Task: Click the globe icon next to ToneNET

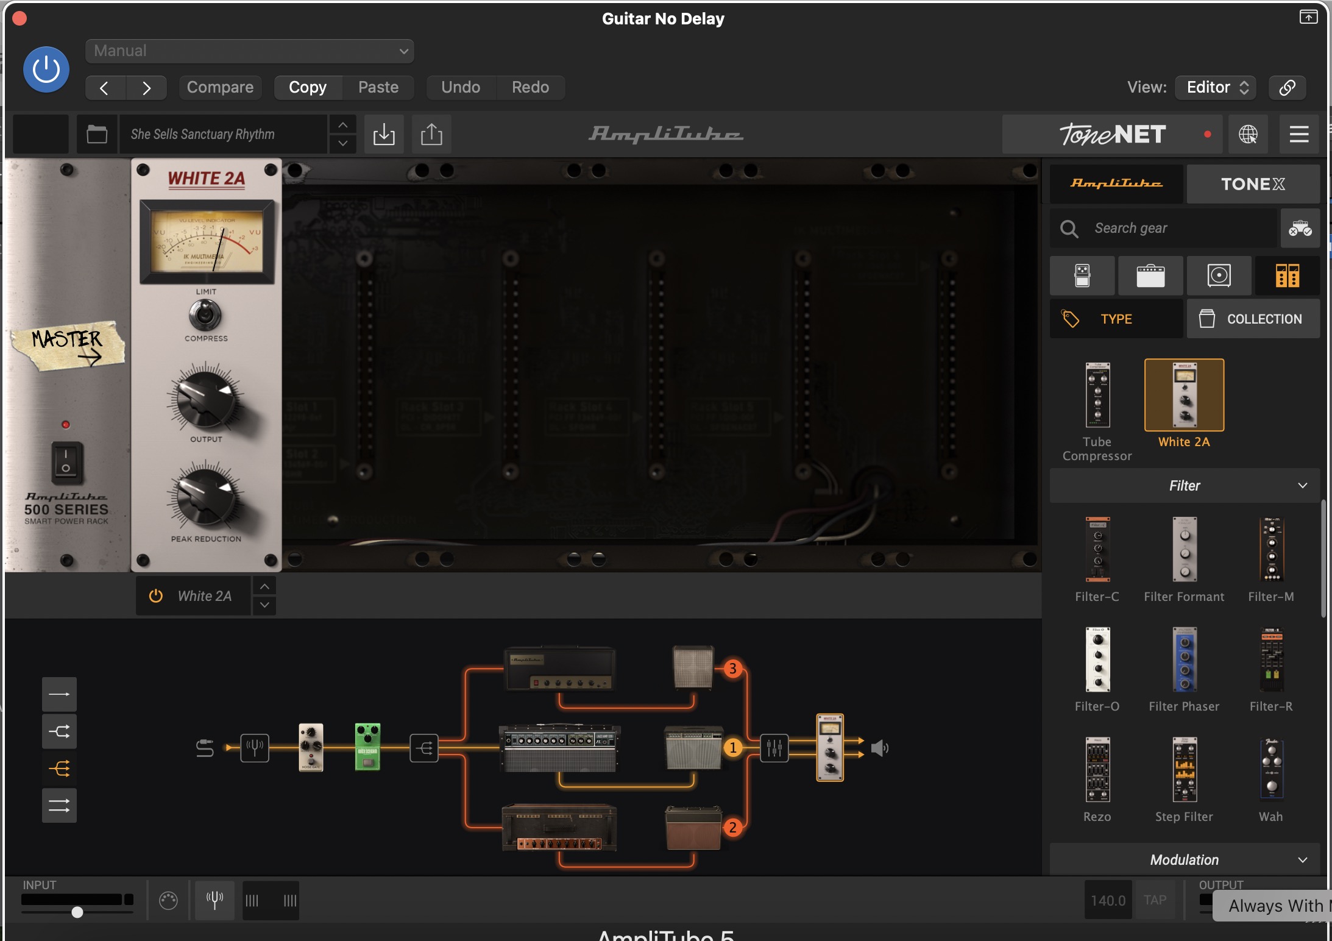Action: coord(1248,134)
